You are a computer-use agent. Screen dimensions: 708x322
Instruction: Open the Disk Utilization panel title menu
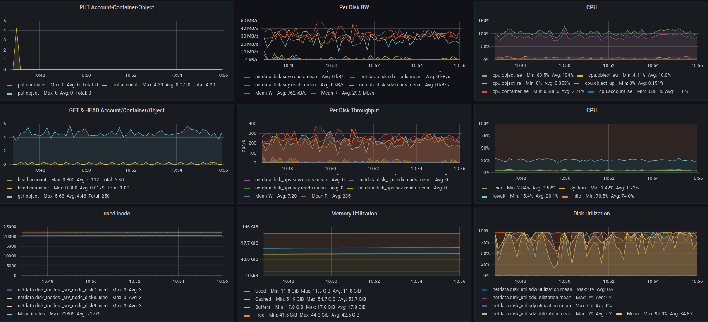click(x=591, y=214)
